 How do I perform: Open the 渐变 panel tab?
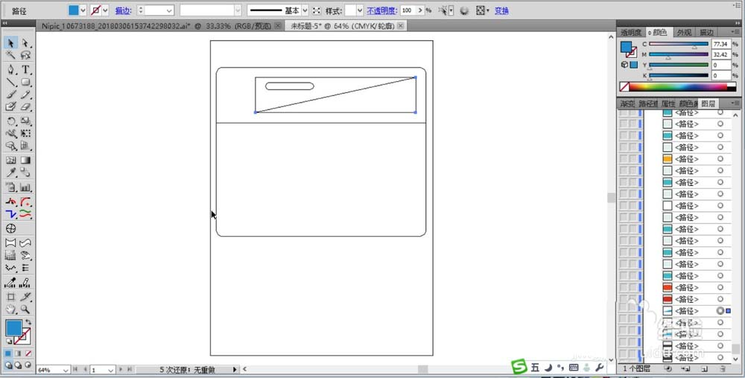click(x=627, y=103)
